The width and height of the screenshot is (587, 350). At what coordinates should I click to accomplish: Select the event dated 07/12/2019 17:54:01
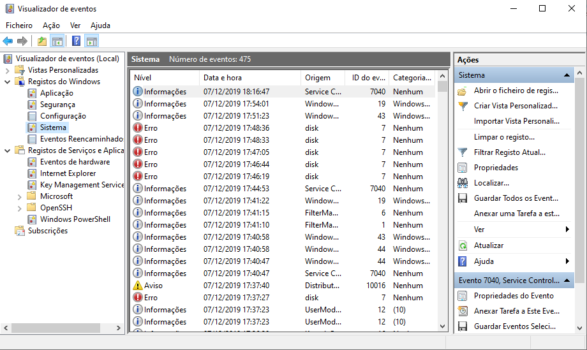point(283,103)
